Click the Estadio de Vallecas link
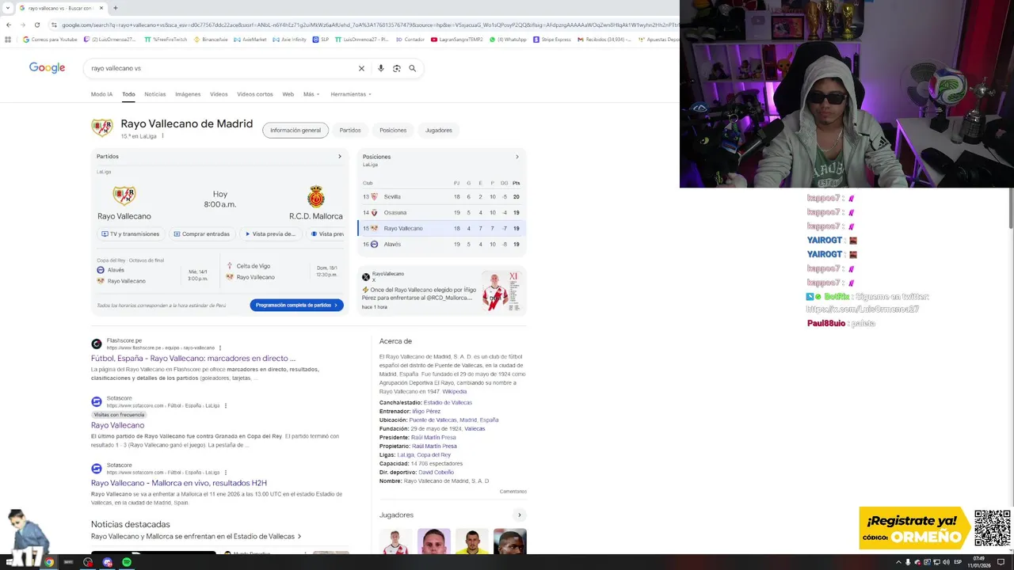 [x=448, y=403]
